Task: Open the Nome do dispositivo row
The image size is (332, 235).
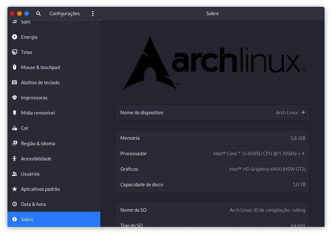Action: pyautogui.click(x=212, y=113)
